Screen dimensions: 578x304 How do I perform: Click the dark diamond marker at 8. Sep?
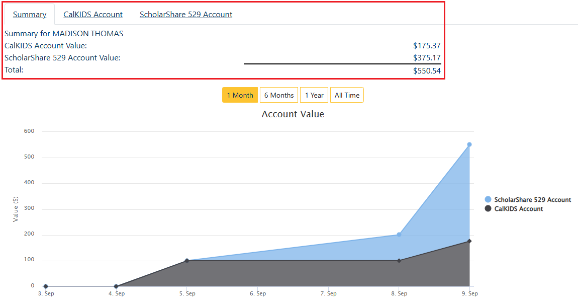tap(399, 261)
